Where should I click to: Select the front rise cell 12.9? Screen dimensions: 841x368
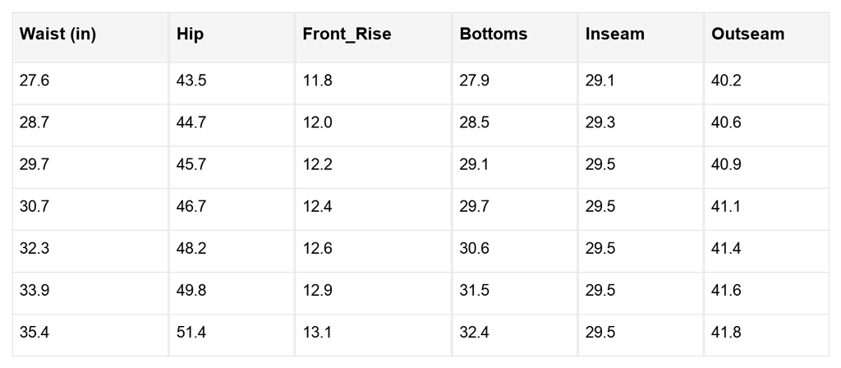tap(317, 291)
